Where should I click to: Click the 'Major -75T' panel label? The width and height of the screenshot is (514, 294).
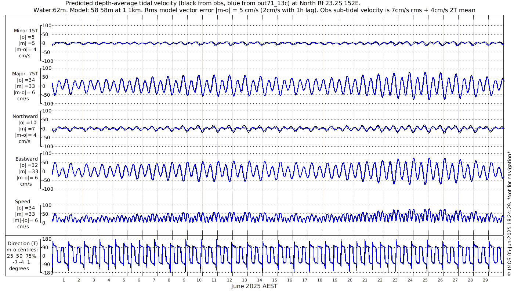click(25, 73)
